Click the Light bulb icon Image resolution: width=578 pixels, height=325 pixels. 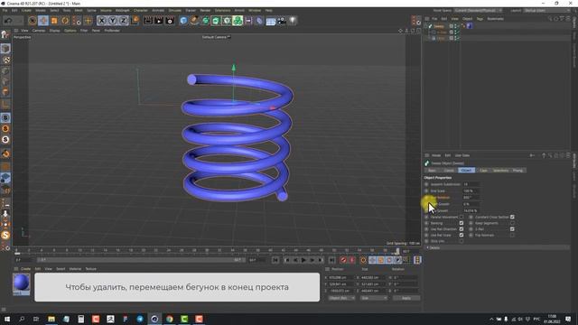(293, 21)
